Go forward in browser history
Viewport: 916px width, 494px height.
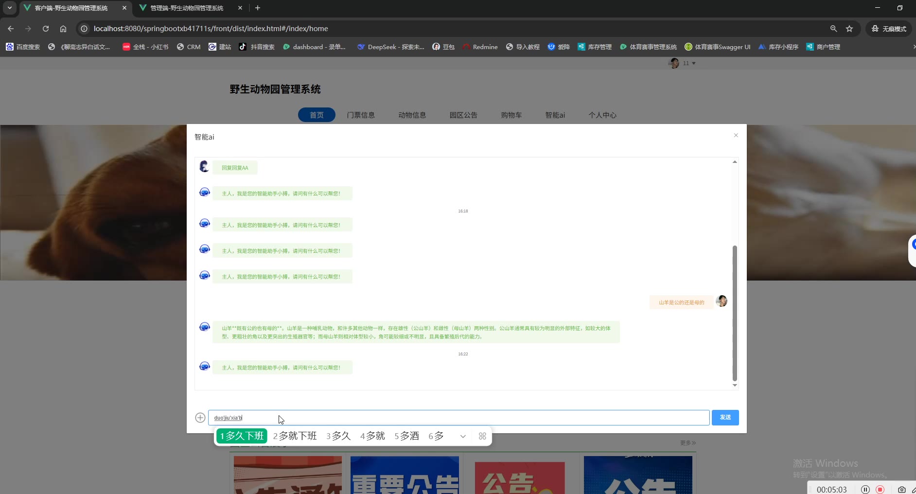tap(28, 29)
